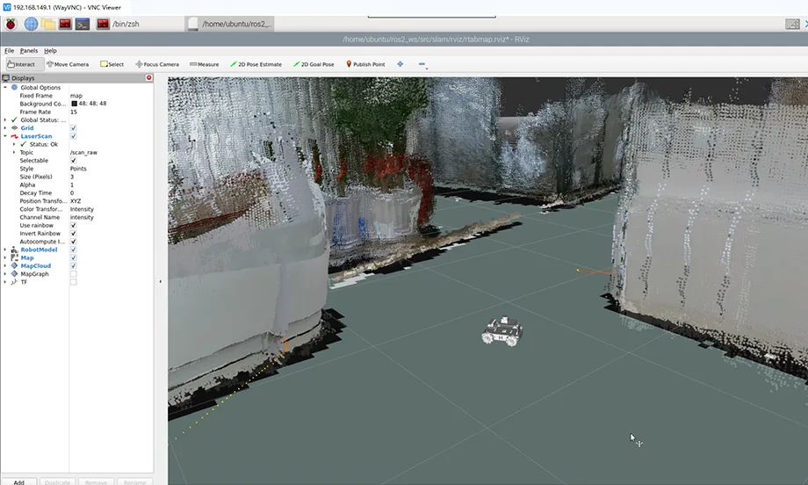Screen dimensions: 808x485
Task: Click the Focus Camera tool
Action: (157, 64)
